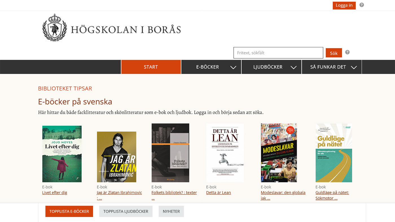Open the Detta är Lean title link

218,193
